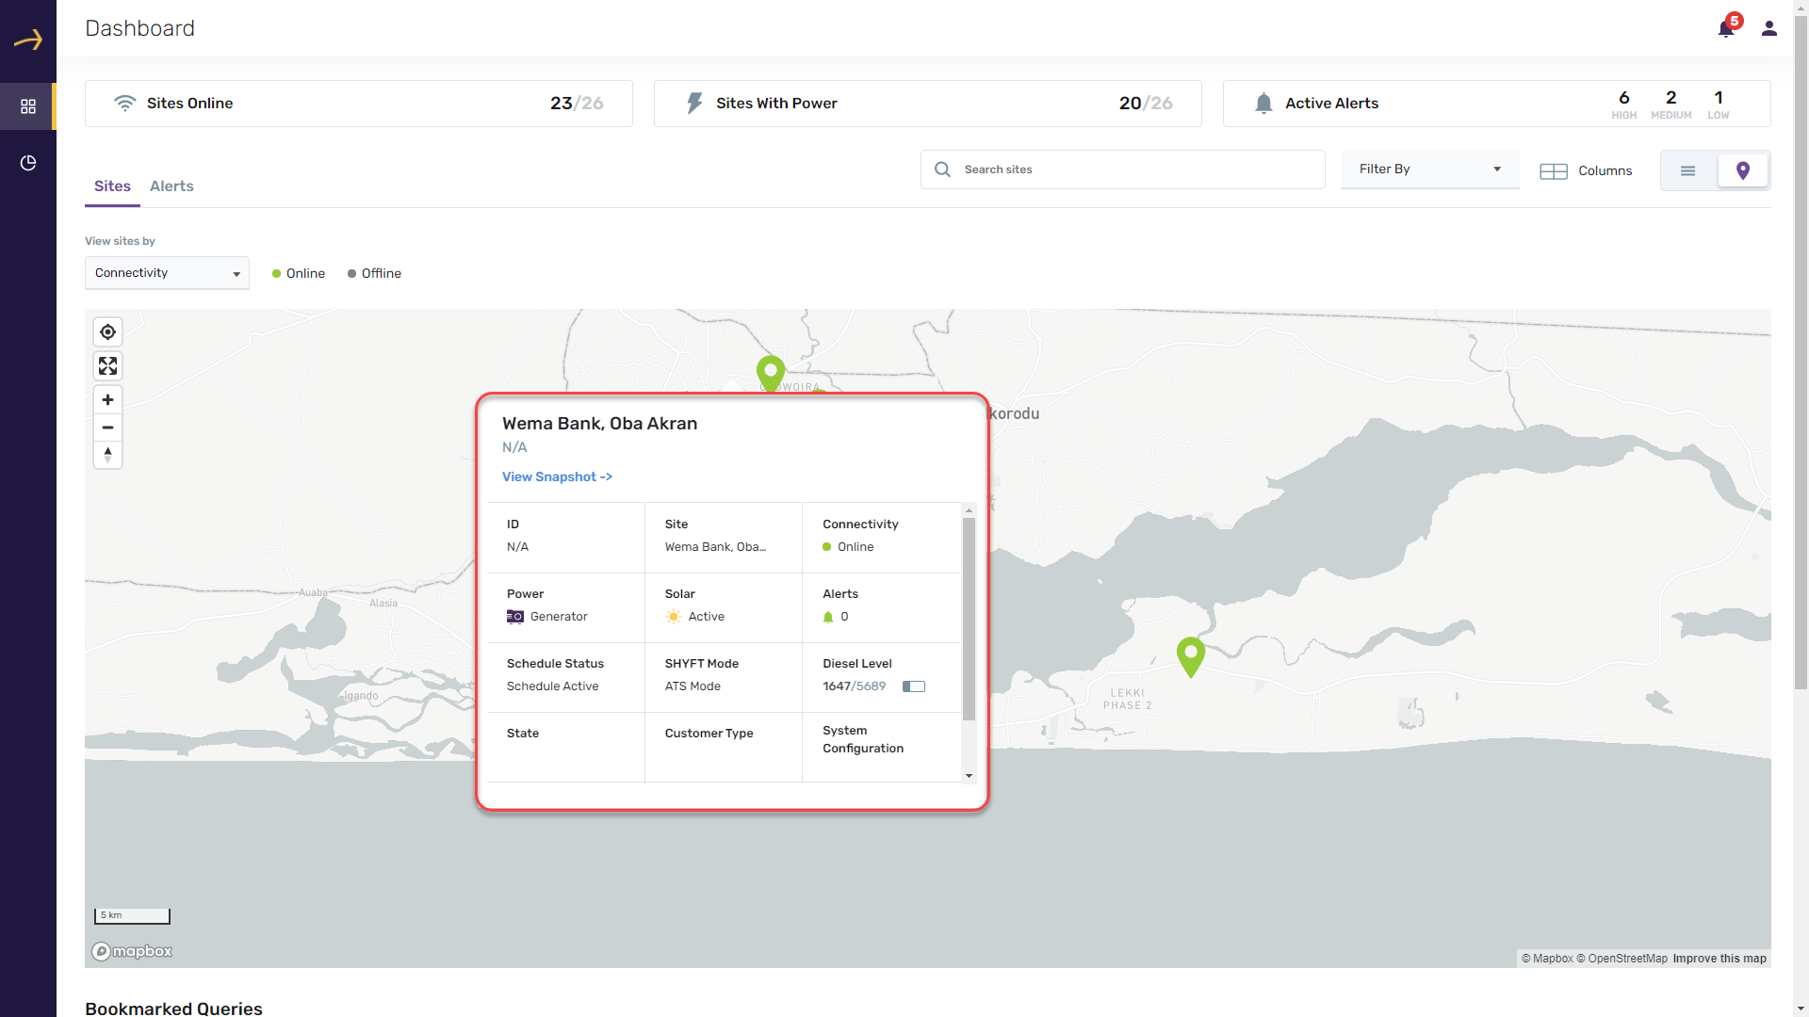Click the green map marker above the popup
This screenshot has height=1017, width=1809.
point(771,373)
